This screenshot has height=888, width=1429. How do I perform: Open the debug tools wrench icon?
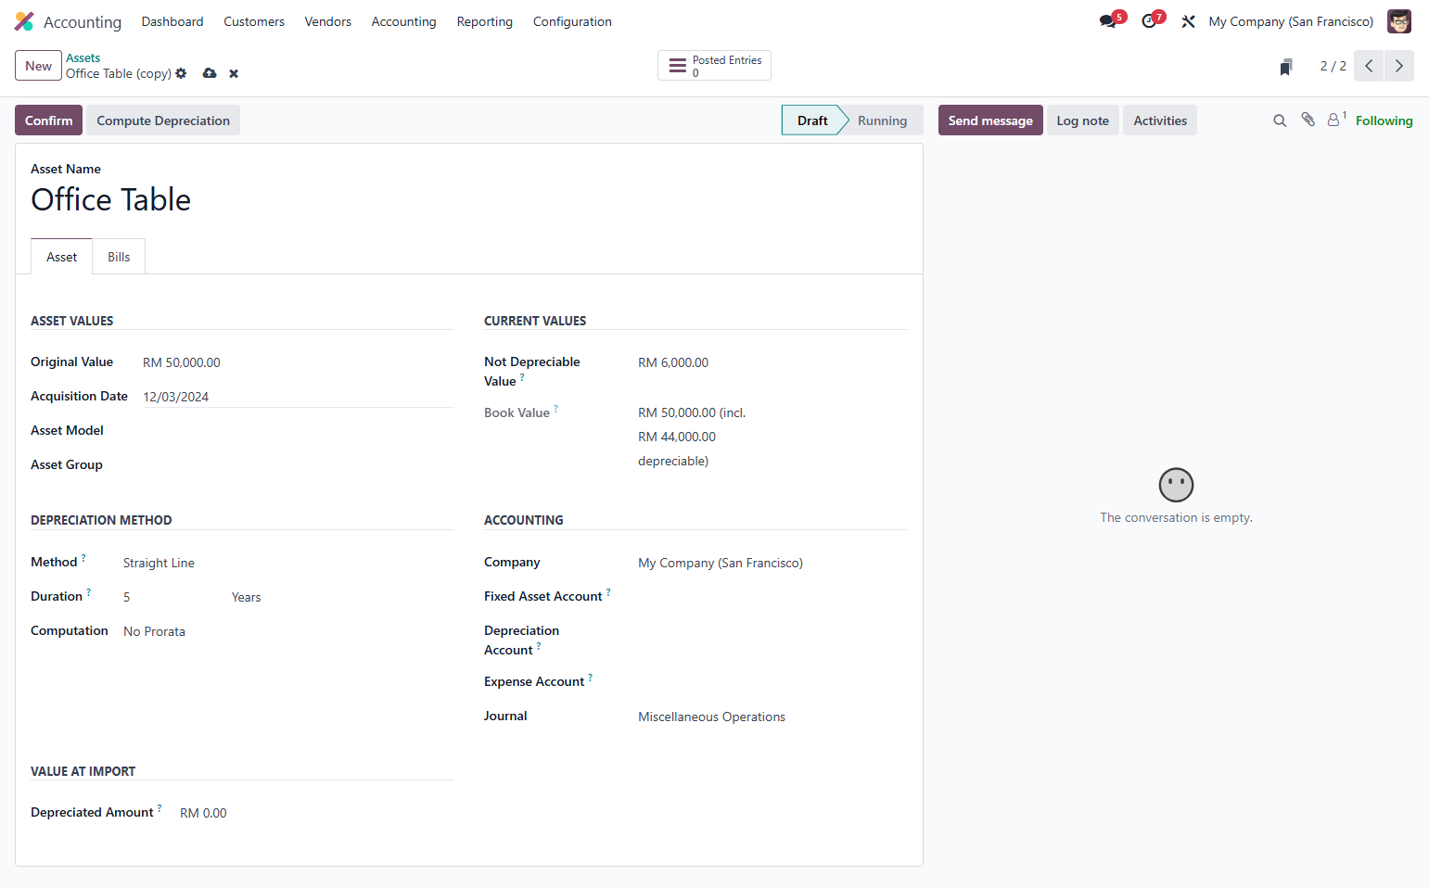[1188, 21]
